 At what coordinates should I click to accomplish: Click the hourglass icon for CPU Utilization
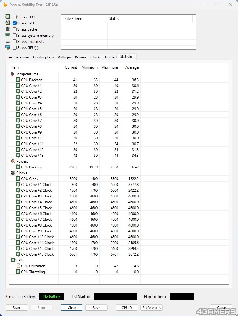click(18, 266)
